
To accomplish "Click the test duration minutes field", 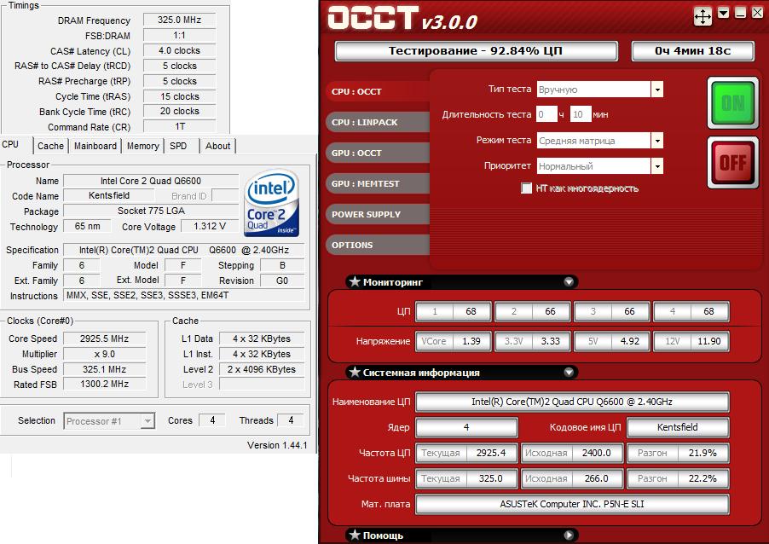I will coord(580,114).
